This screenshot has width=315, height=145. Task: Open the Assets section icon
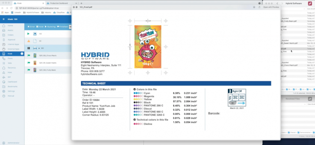click(4, 30)
